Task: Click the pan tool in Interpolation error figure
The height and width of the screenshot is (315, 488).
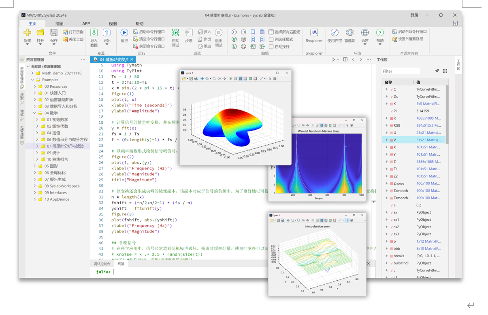Action: (x=288, y=220)
